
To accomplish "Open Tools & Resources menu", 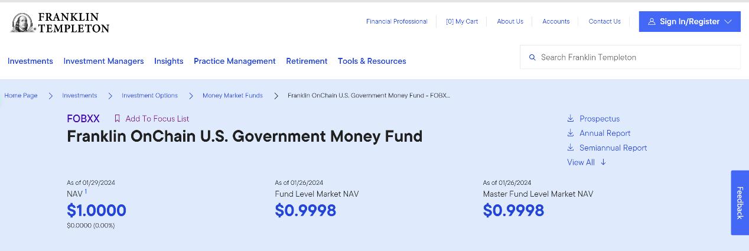I will pyautogui.click(x=372, y=61).
